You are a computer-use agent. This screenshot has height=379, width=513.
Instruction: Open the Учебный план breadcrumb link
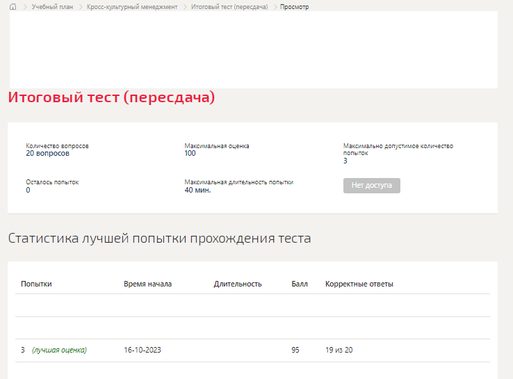(52, 6)
